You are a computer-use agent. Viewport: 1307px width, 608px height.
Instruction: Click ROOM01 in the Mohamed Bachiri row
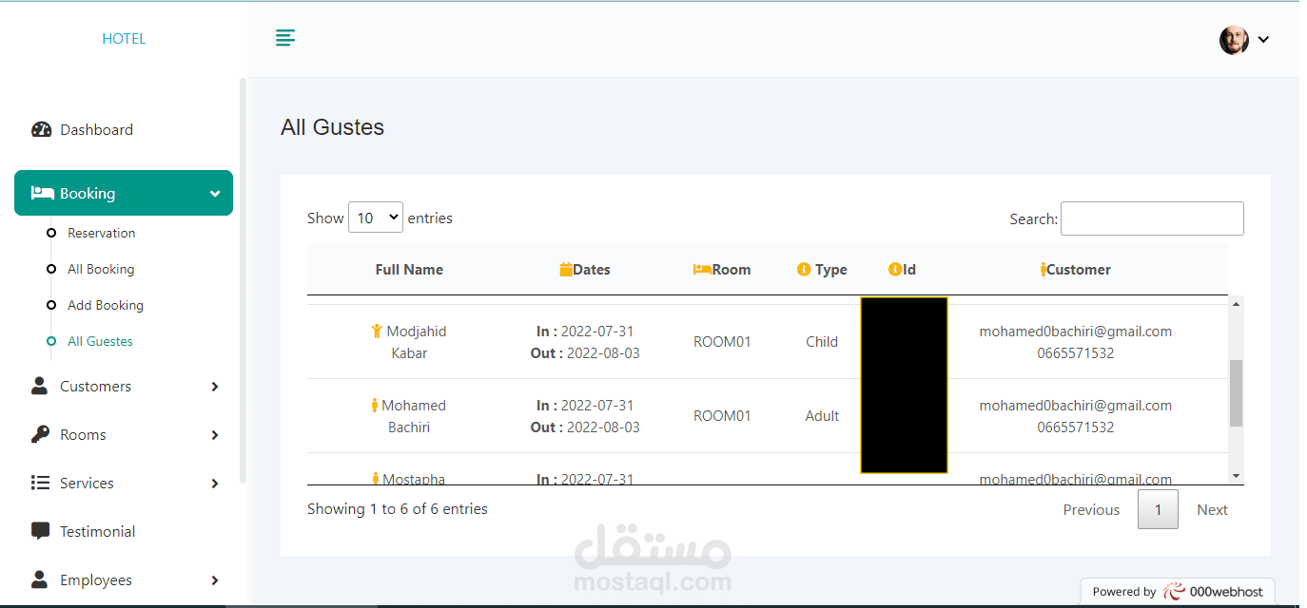pos(722,416)
